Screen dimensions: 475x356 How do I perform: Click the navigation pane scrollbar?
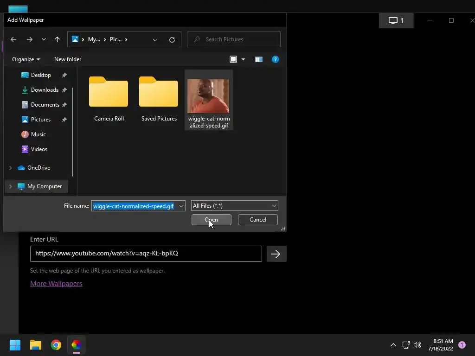[x=72, y=132]
